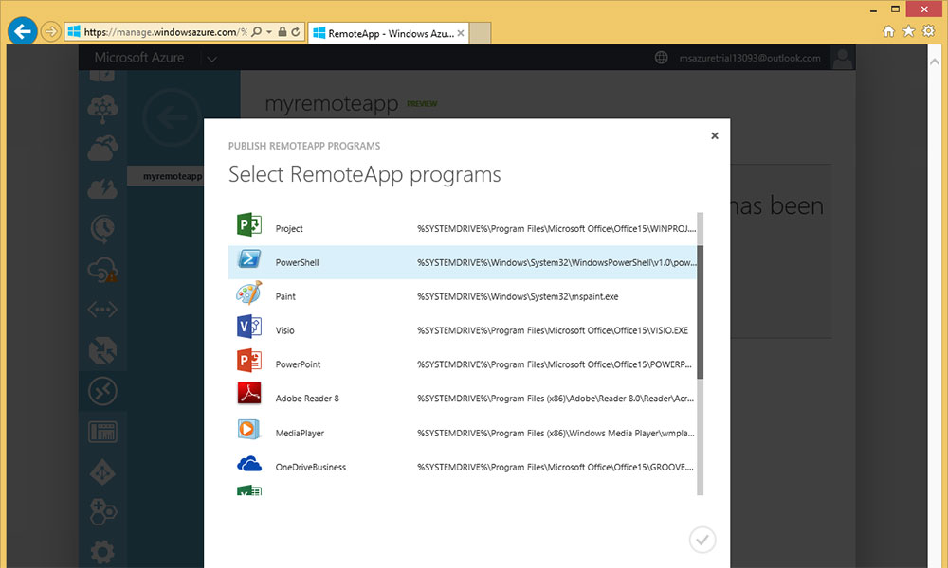Click the path text ending in VISIO.EXE
This screenshot has width=948, height=568.
click(553, 330)
